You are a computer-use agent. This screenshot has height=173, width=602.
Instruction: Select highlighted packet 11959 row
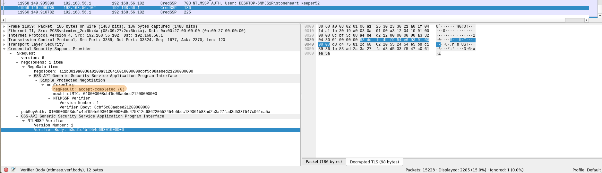(295, 8)
